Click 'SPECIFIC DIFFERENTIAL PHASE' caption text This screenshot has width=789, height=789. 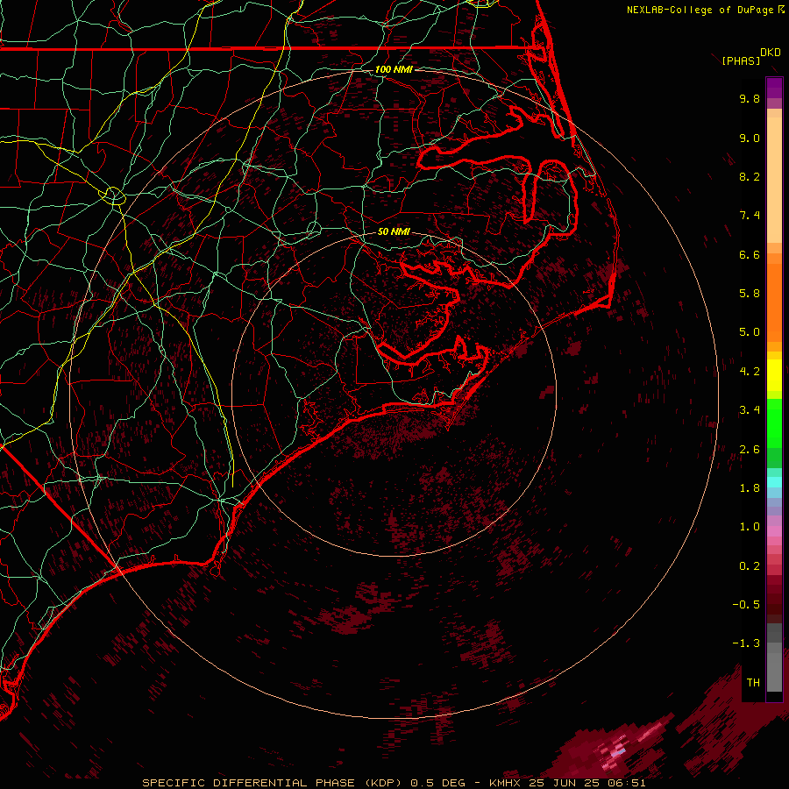click(x=249, y=783)
